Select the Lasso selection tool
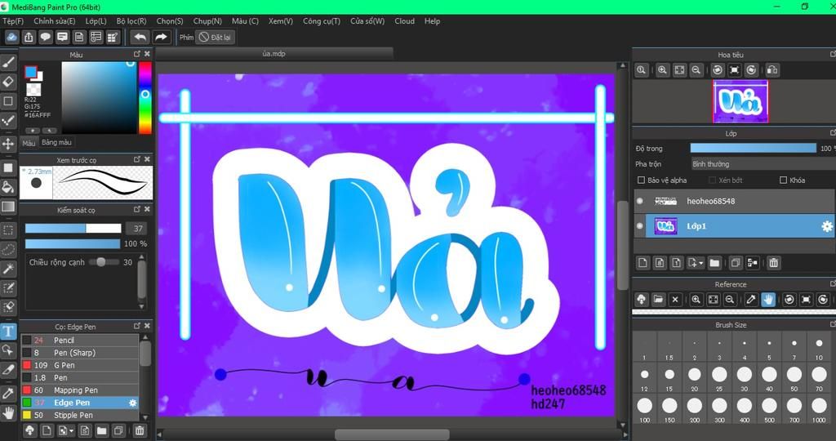Screen dimensions: 836x441 (8, 249)
